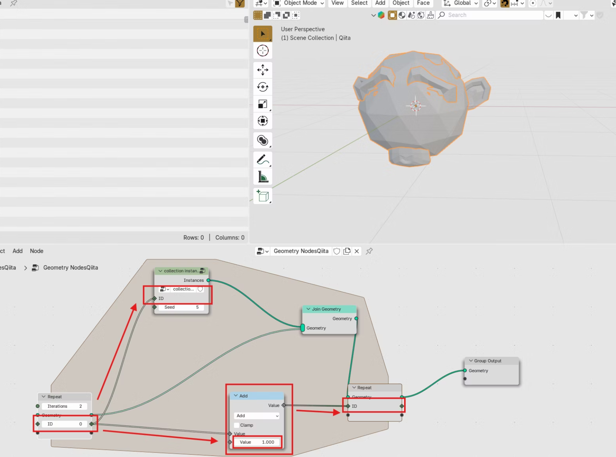
Task: Choose the Scale tool
Action: coord(263,104)
